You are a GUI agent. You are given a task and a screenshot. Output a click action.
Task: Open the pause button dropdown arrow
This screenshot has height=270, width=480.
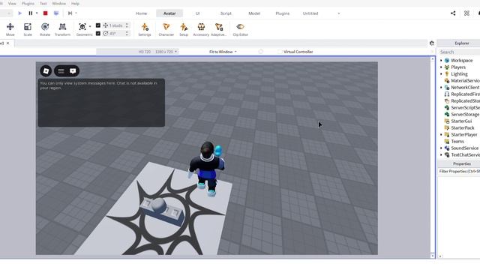click(37, 13)
